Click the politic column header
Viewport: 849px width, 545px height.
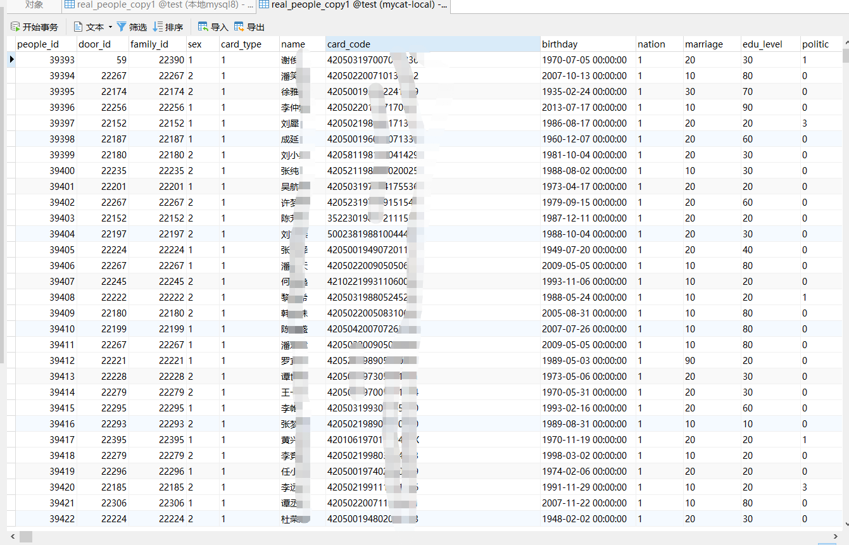821,44
